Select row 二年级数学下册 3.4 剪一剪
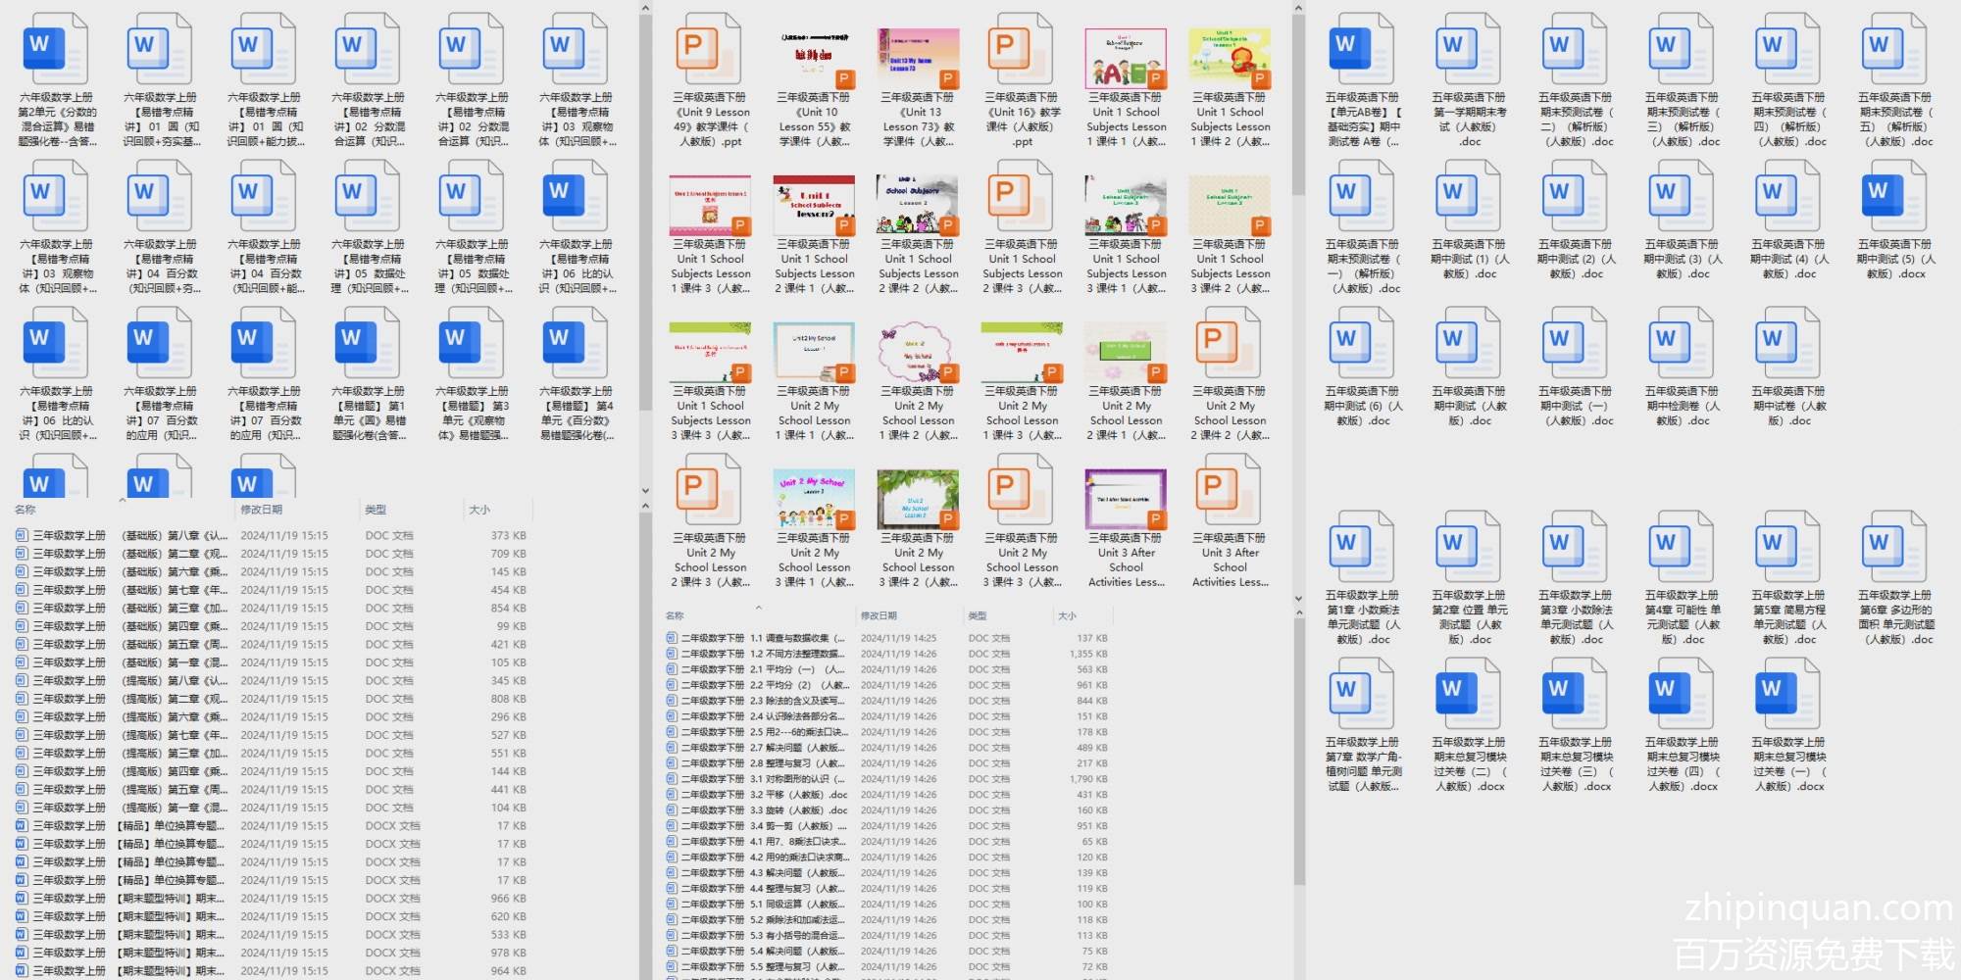The height and width of the screenshot is (980, 1961). point(887,826)
